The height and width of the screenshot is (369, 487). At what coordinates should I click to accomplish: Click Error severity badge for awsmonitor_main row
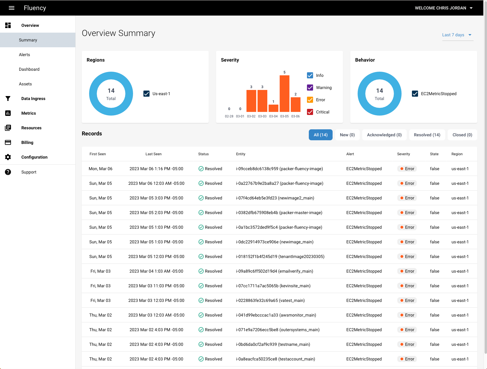coord(407,315)
